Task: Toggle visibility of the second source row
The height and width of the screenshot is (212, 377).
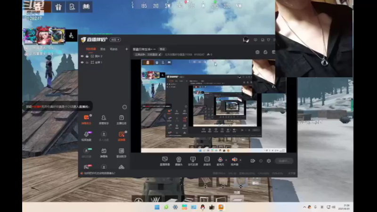Action: (x=82, y=63)
